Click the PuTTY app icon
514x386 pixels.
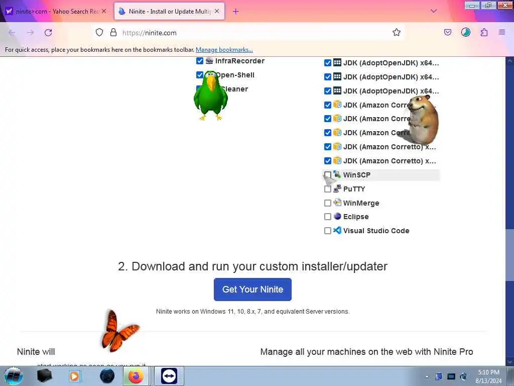coord(337,189)
